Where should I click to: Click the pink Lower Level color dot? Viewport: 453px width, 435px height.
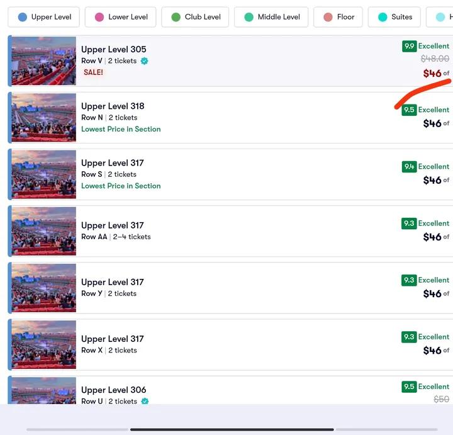click(99, 17)
